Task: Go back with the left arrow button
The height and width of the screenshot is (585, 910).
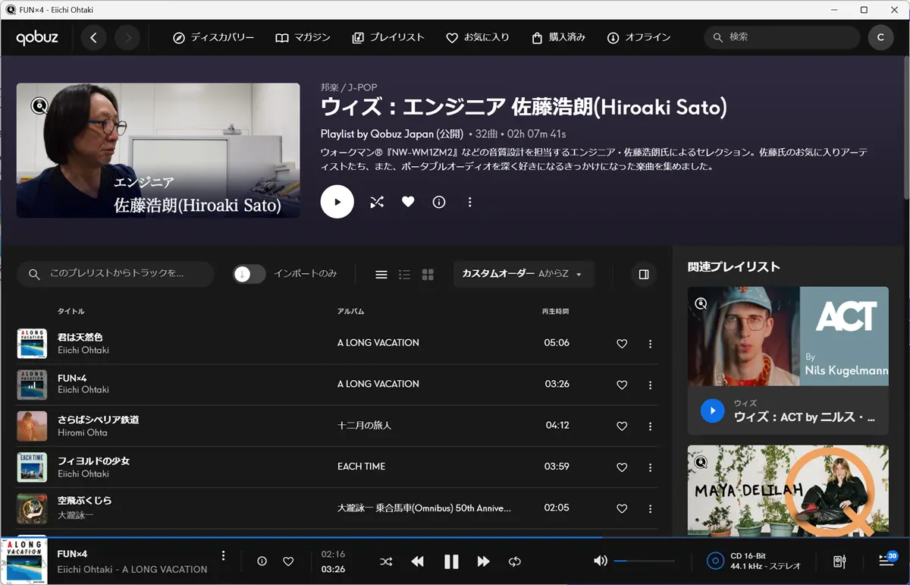Action: pos(93,37)
